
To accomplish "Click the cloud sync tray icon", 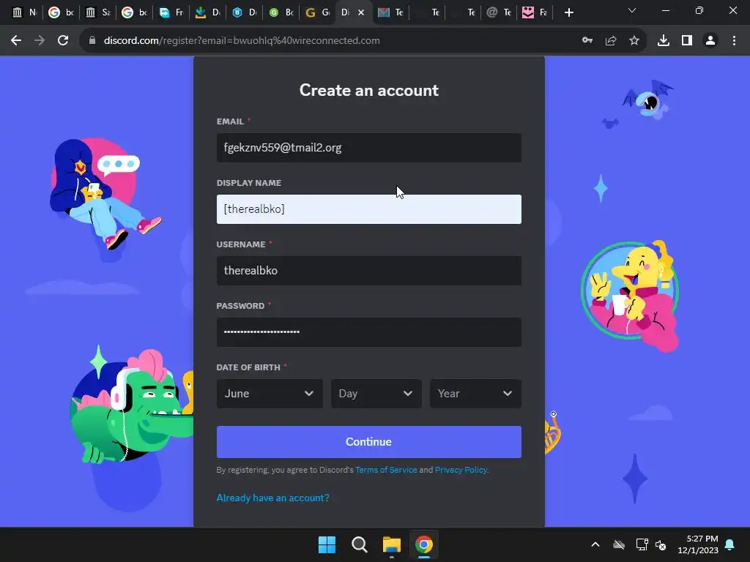I will (x=619, y=544).
